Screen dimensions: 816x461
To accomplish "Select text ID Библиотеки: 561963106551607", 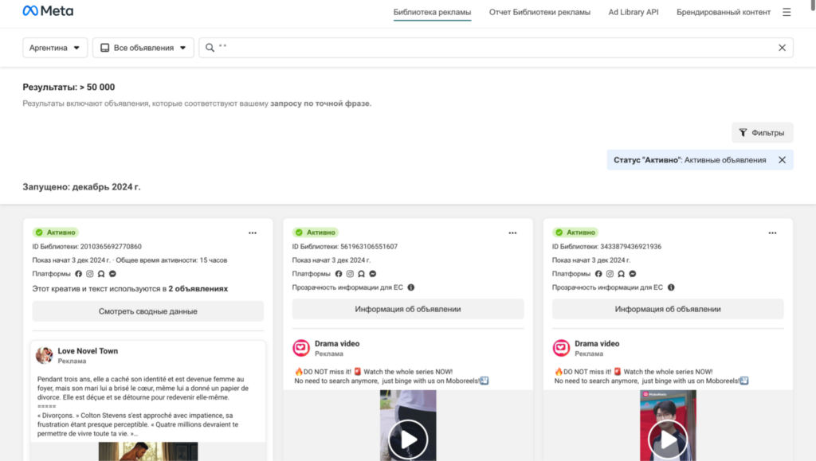I will [344, 247].
